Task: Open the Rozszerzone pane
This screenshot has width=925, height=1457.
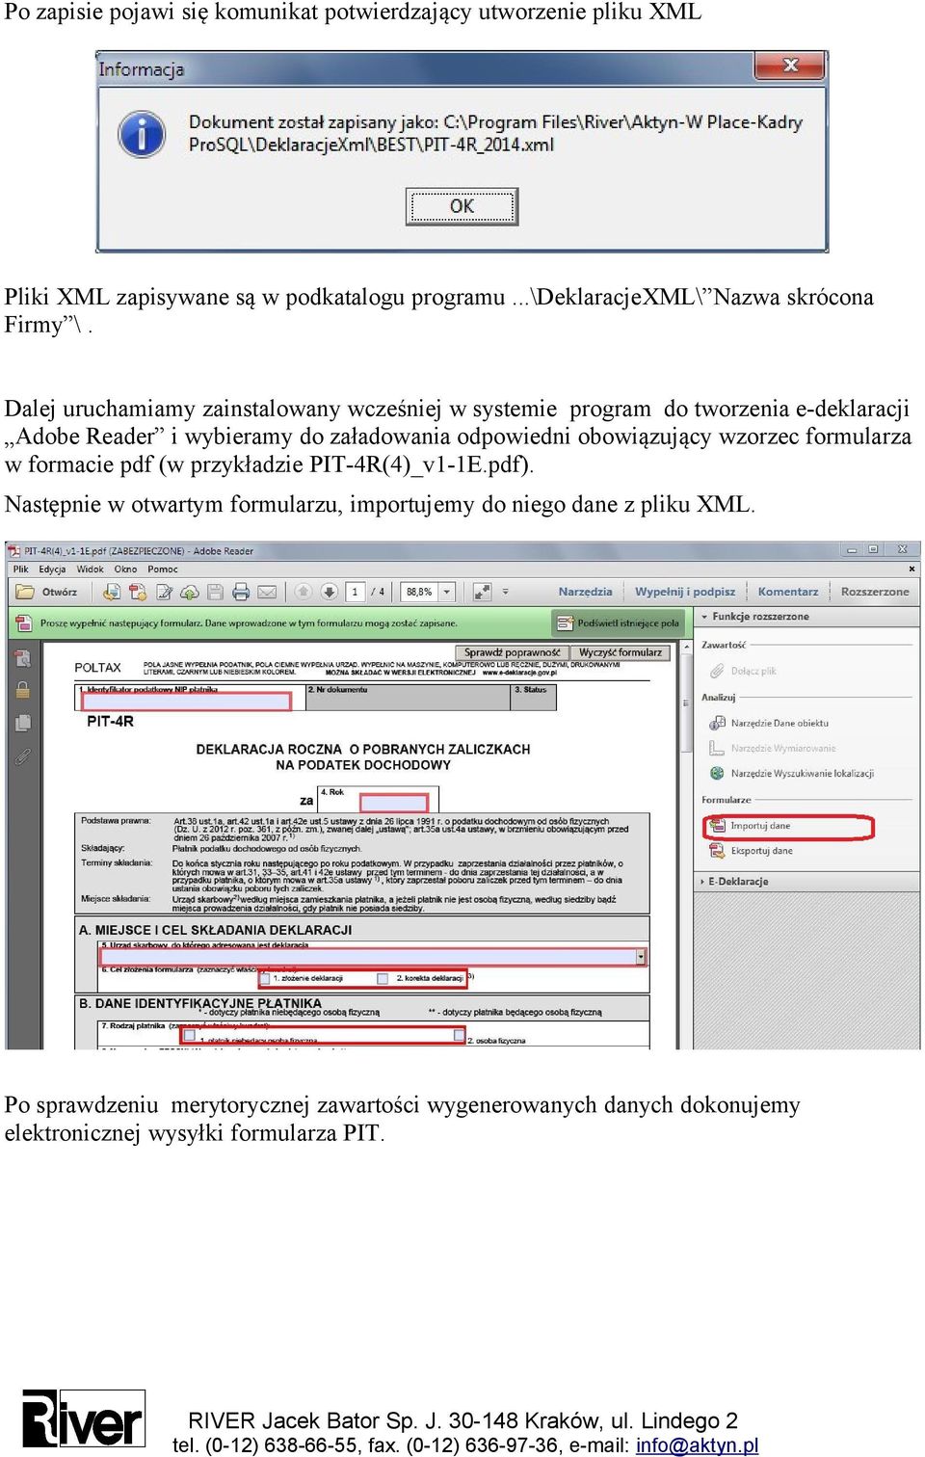Action: pyautogui.click(x=875, y=592)
